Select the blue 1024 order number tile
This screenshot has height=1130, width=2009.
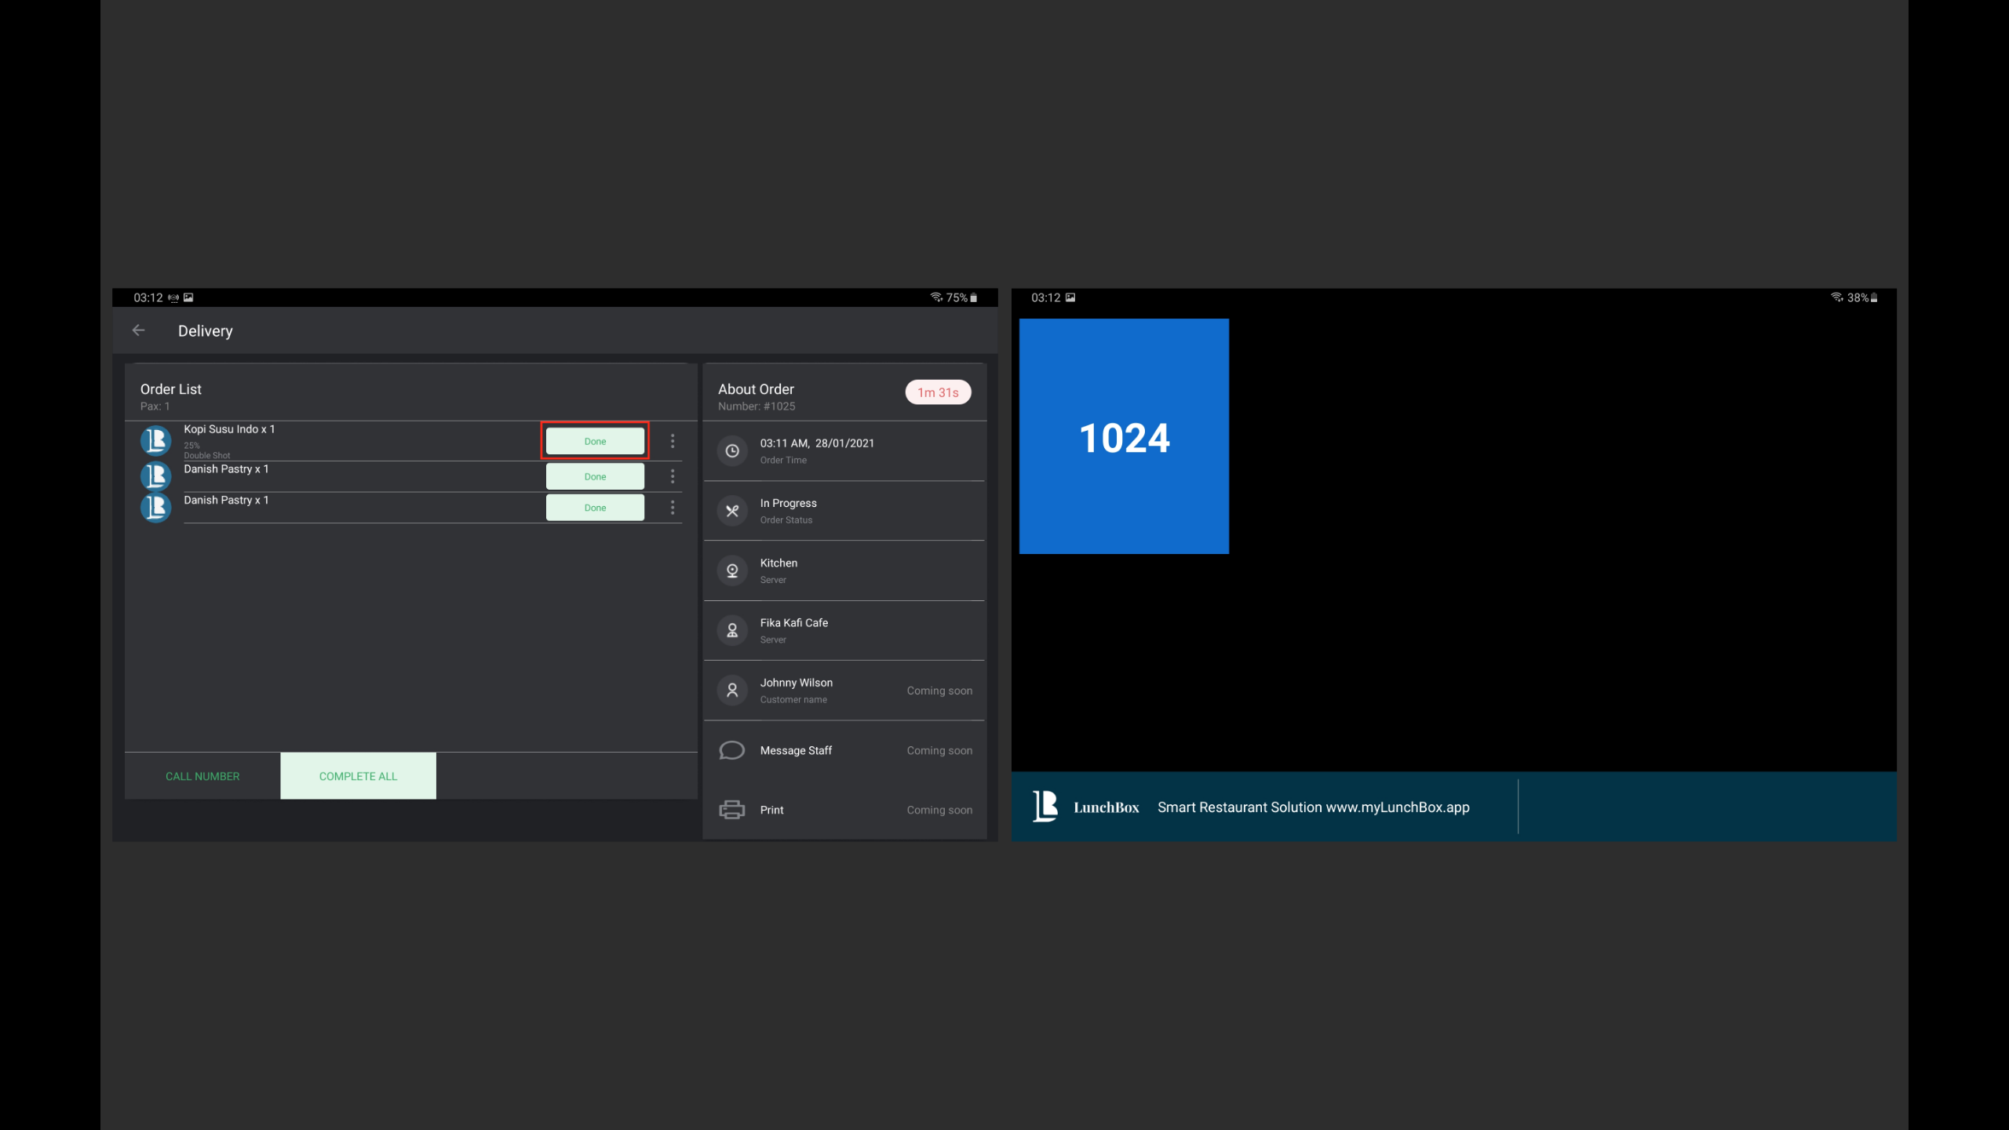coord(1124,436)
